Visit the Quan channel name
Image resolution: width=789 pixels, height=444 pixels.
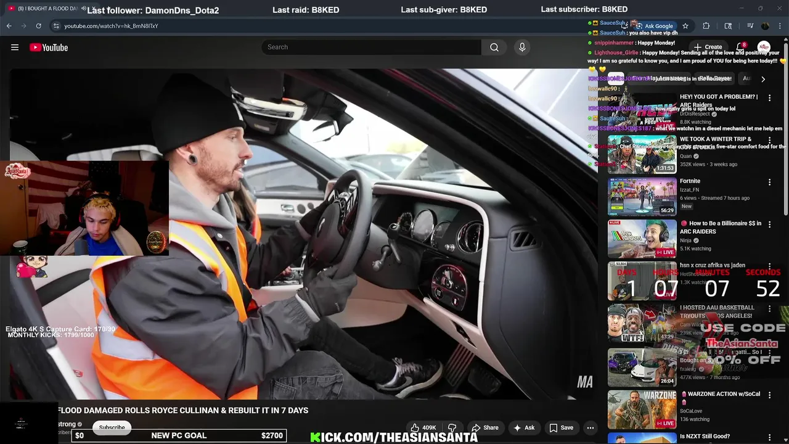click(686, 156)
